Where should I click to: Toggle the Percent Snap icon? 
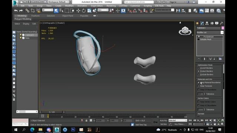[140, 11]
